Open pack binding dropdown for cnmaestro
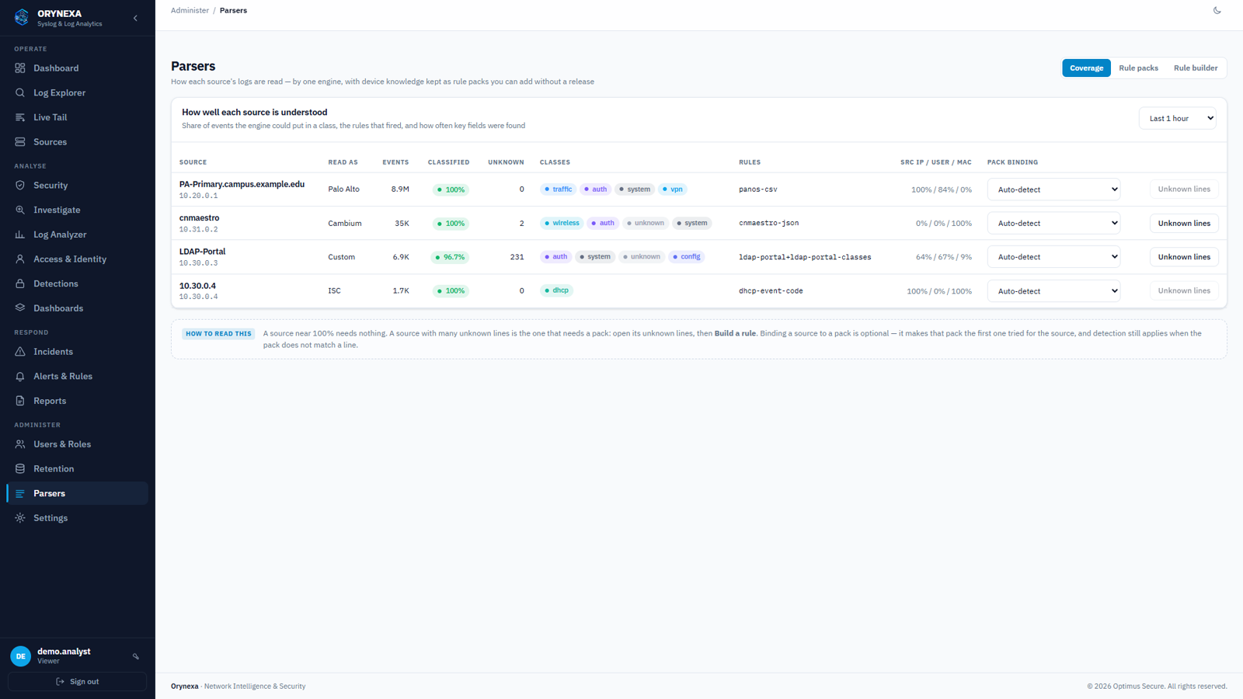Viewport: 1243px width, 699px height. click(x=1053, y=223)
